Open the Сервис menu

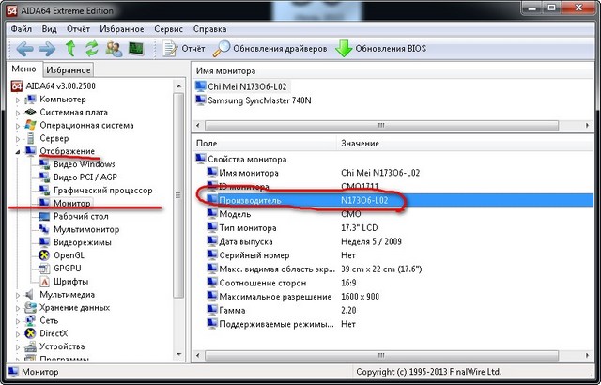168,29
